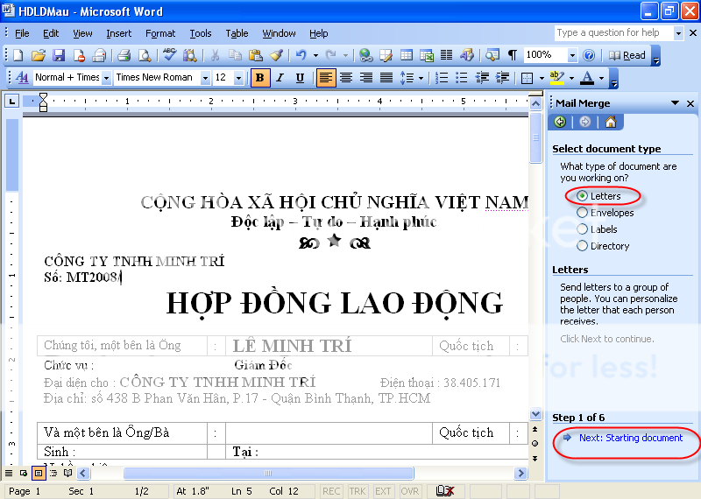Open the Times New Roman font dropdown

click(205, 78)
